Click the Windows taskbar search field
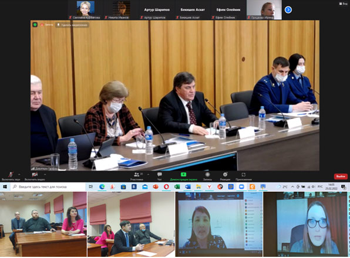 coord(48,186)
